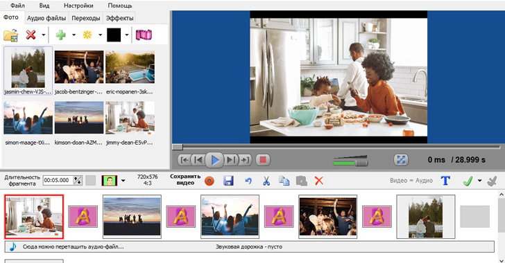Image resolution: width=505 pixels, height=263 pixels.
Task: Expand the dropdown next to the portrait icon
Action: click(x=123, y=181)
